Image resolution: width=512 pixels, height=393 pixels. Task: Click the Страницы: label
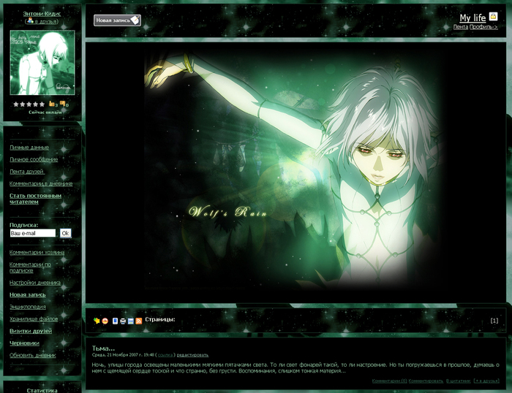[x=160, y=319]
